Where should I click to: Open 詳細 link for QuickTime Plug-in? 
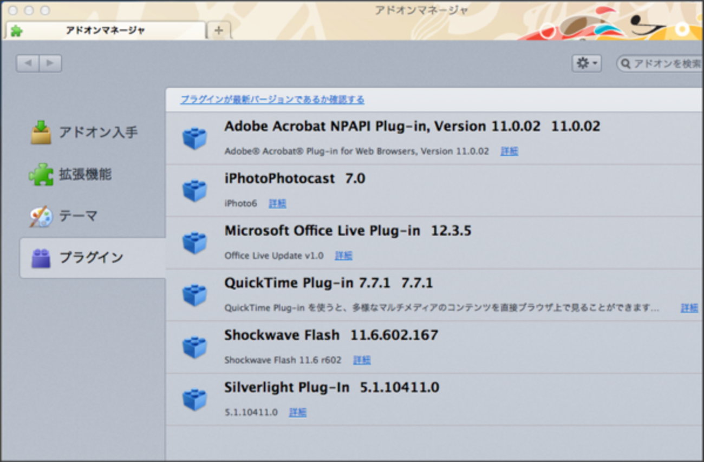coord(689,308)
